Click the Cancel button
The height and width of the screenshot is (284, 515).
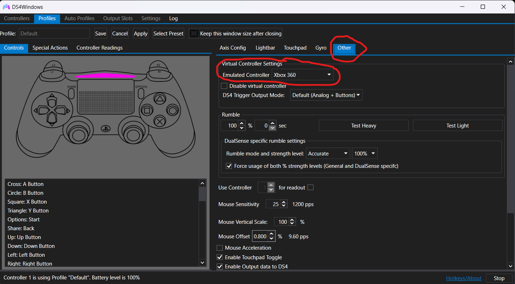point(120,34)
